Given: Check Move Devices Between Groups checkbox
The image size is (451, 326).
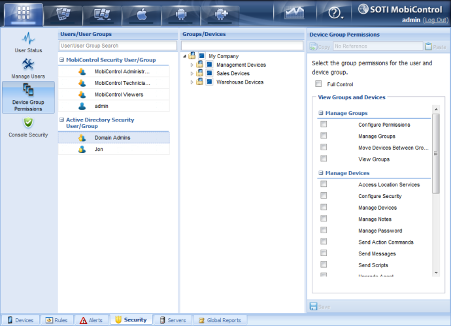Looking at the screenshot, I should pos(324,147).
